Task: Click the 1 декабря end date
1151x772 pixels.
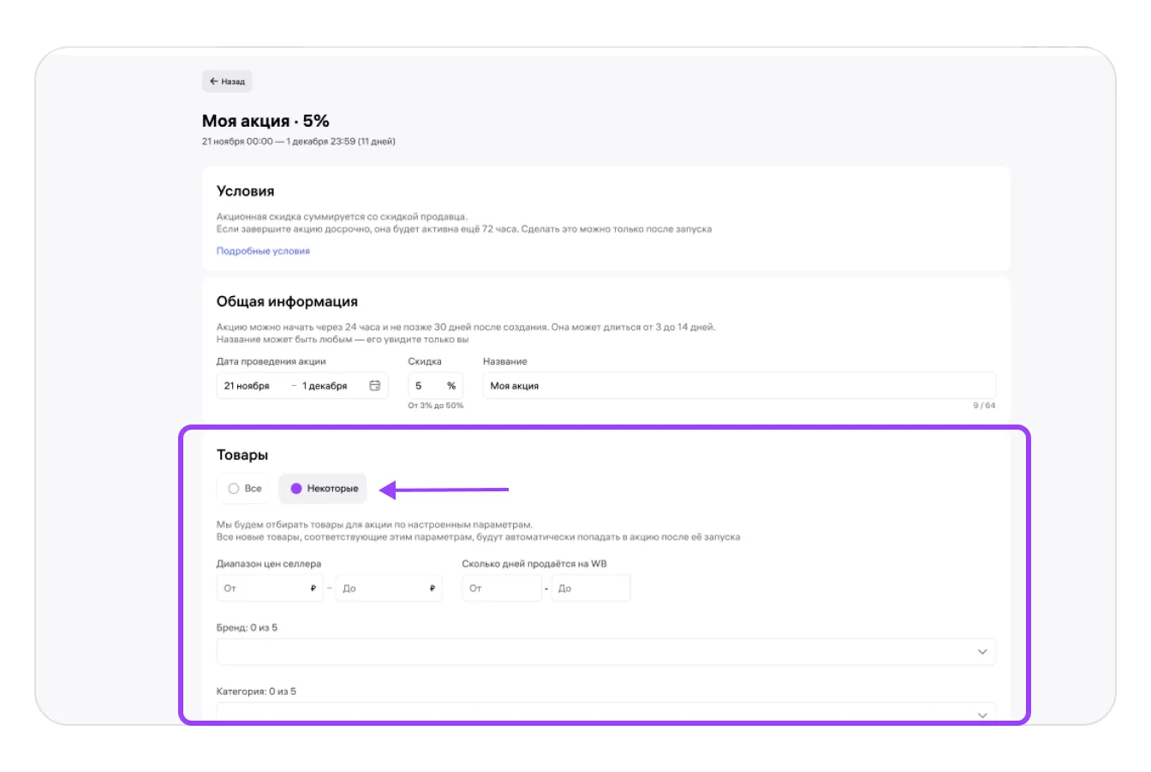Action: coord(325,386)
